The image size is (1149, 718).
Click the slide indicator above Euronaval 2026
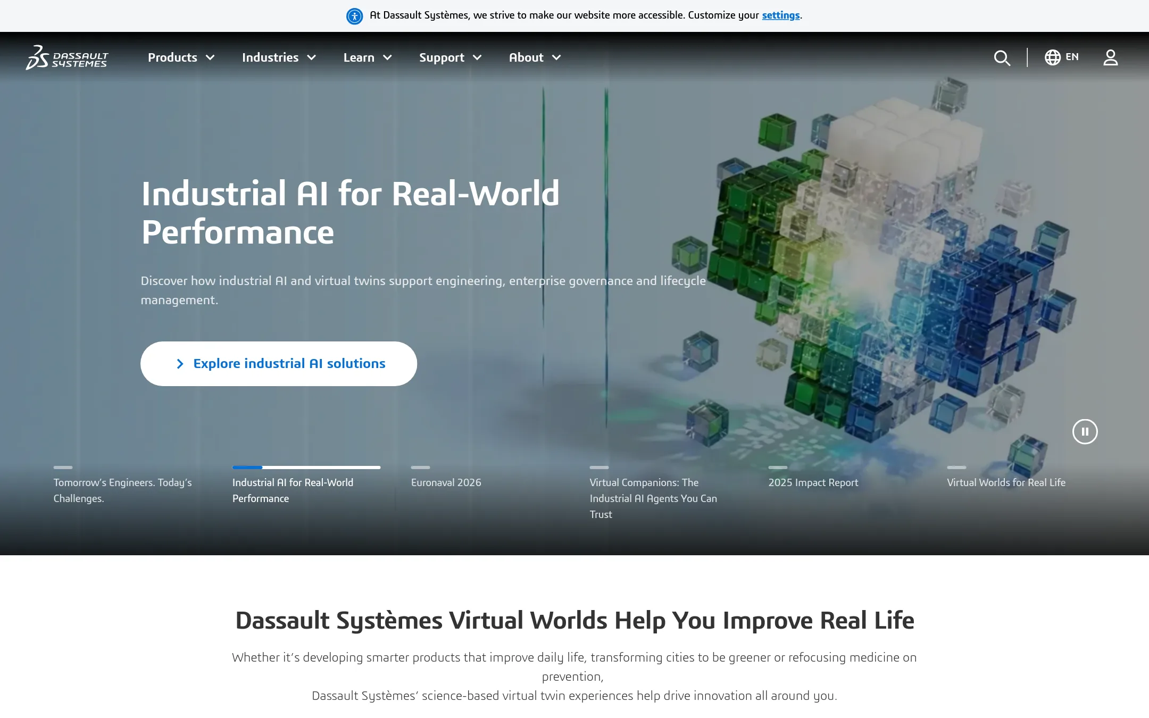pyautogui.click(x=420, y=467)
